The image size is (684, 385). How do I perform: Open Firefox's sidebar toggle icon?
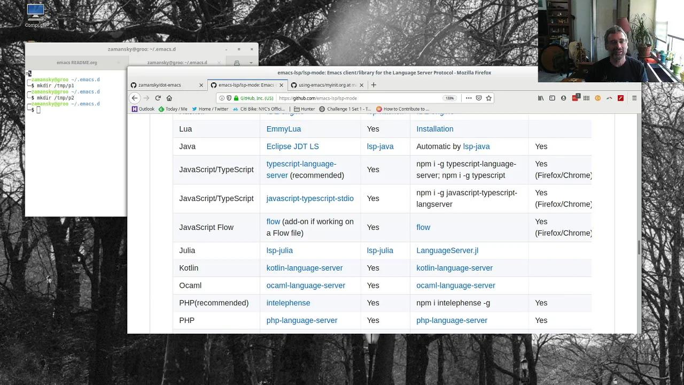[x=553, y=98]
